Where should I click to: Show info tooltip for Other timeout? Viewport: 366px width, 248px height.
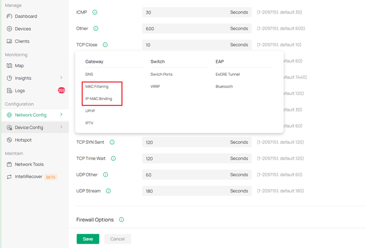click(x=96, y=29)
